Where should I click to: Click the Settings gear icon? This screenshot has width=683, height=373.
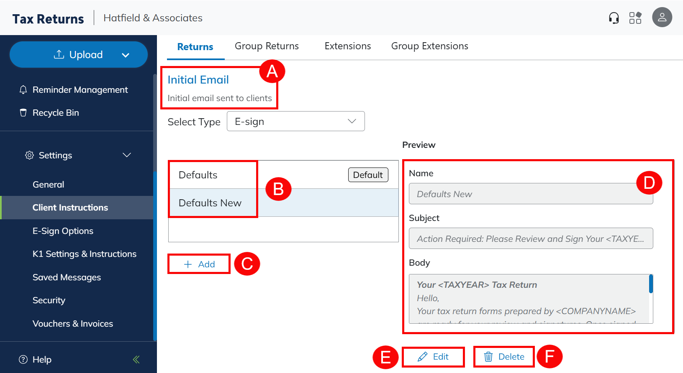pyautogui.click(x=29, y=155)
